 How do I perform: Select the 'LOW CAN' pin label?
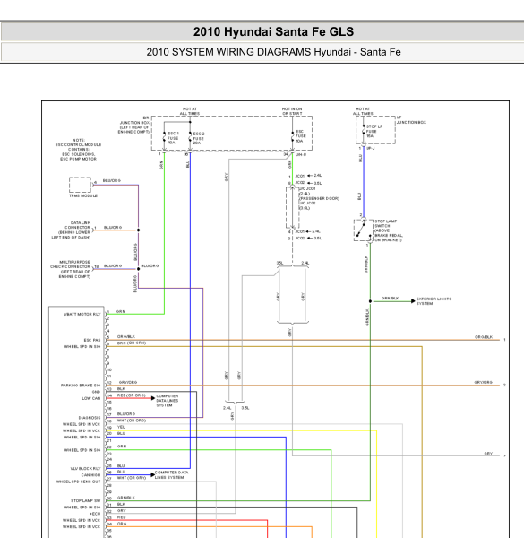[91, 398]
